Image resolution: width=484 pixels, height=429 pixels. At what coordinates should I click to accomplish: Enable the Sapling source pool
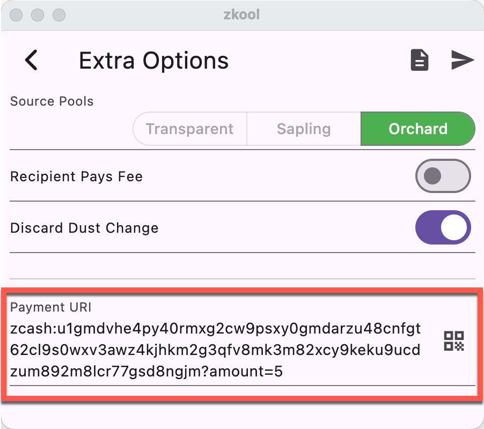click(304, 129)
